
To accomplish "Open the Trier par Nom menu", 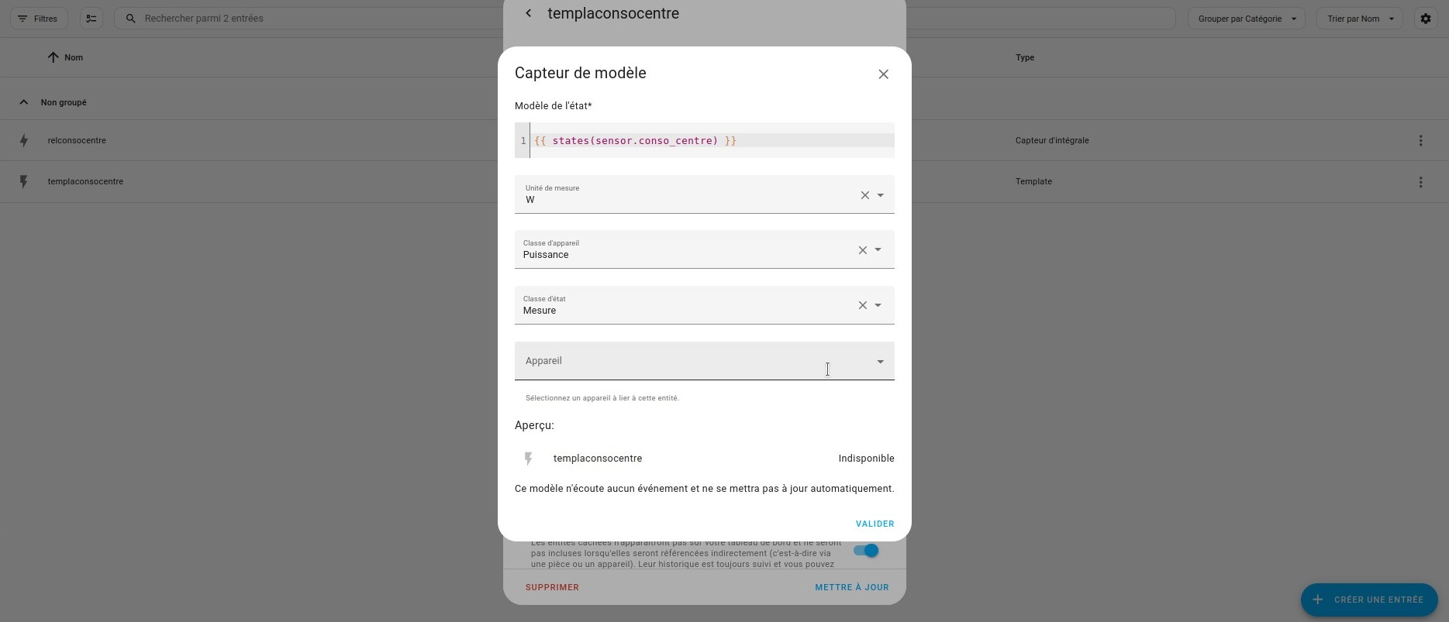I will [x=1359, y=19].
